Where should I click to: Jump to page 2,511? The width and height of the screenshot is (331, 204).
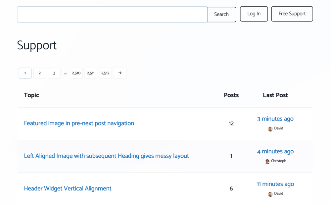91,73
